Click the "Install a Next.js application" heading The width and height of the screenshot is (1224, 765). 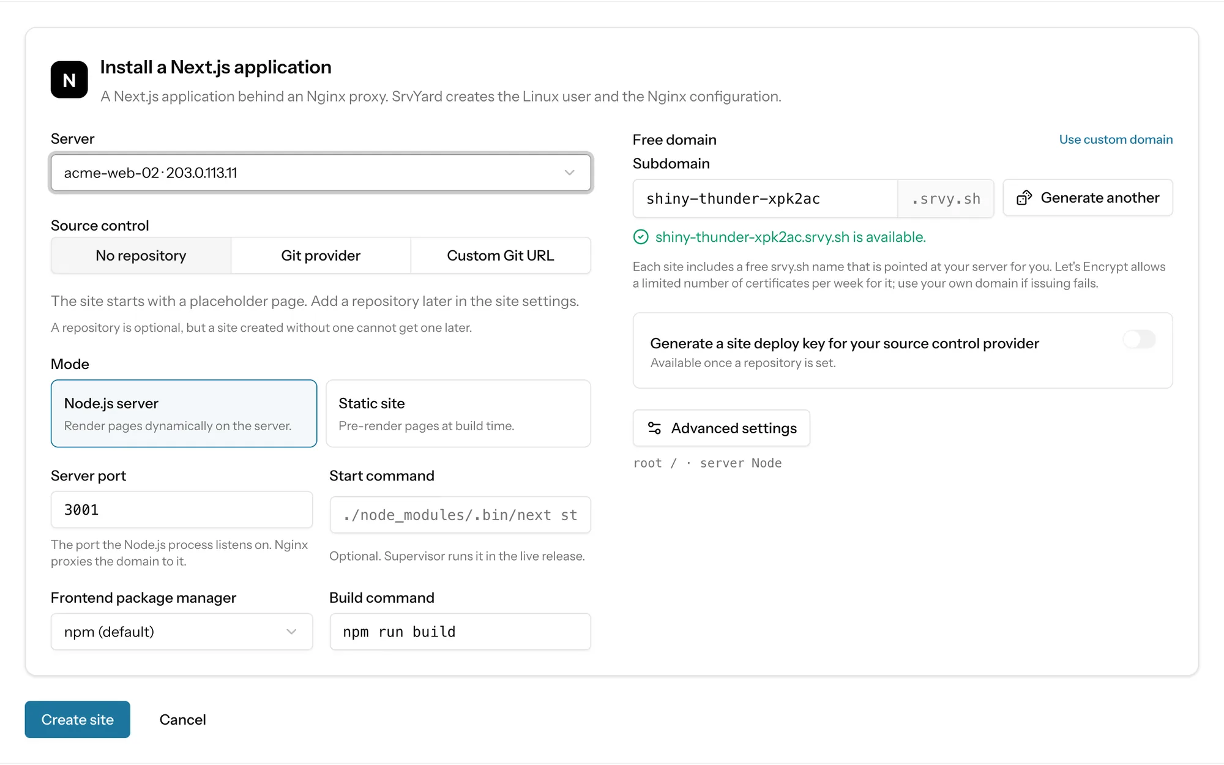pyautogui.click(x=215, y=67)
